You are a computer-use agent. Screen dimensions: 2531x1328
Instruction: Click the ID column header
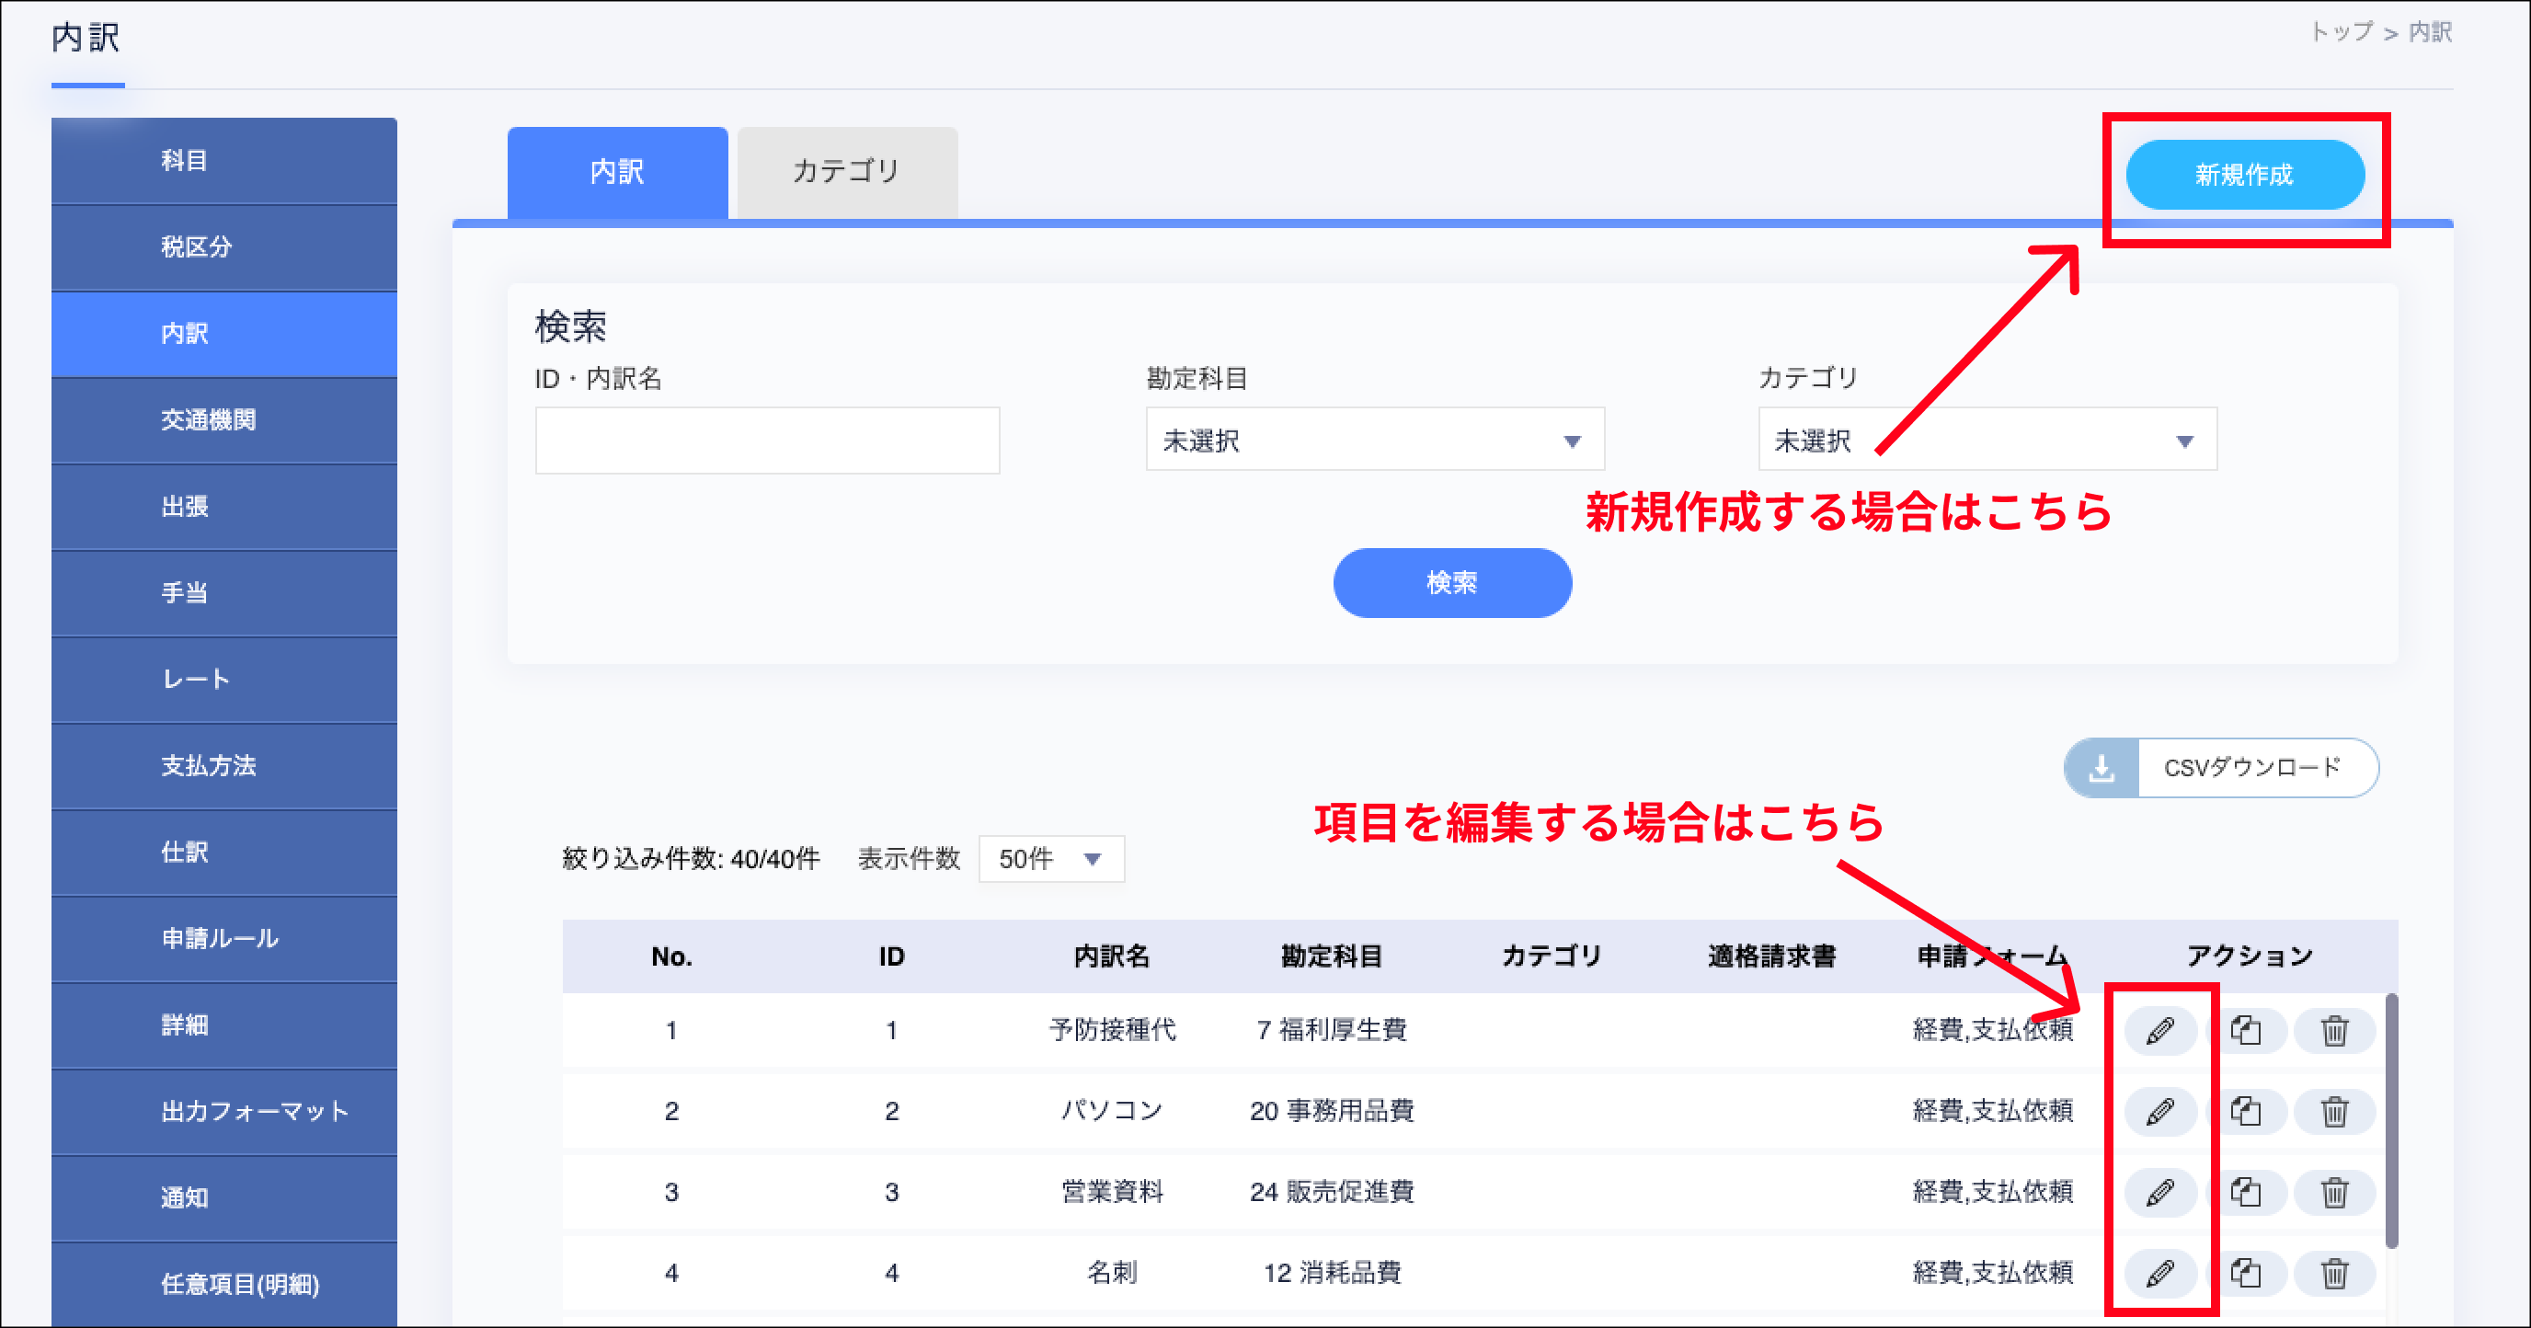[891, 956]
